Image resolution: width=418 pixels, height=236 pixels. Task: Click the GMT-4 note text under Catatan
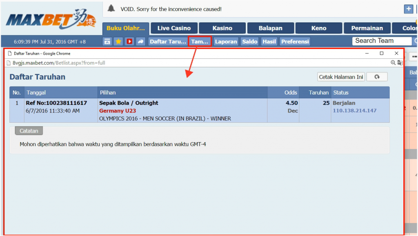[113, 144]
